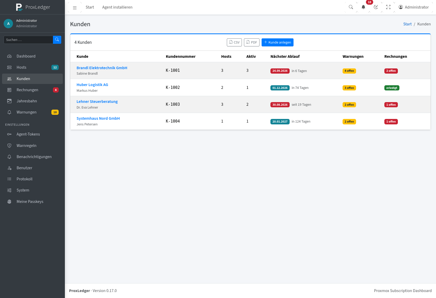
Task: Open the Administrator user menu
Action: pos(414,7)
